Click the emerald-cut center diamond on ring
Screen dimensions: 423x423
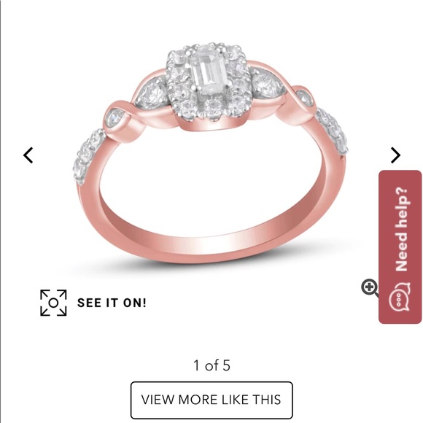click(x=209, y=71)
